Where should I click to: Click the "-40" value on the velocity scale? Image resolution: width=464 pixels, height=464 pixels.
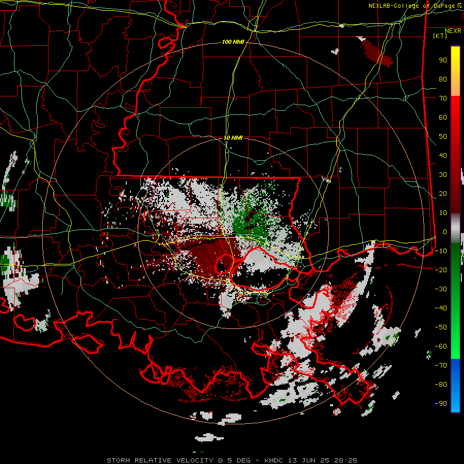pyautogui.click(x=441, y=308)
